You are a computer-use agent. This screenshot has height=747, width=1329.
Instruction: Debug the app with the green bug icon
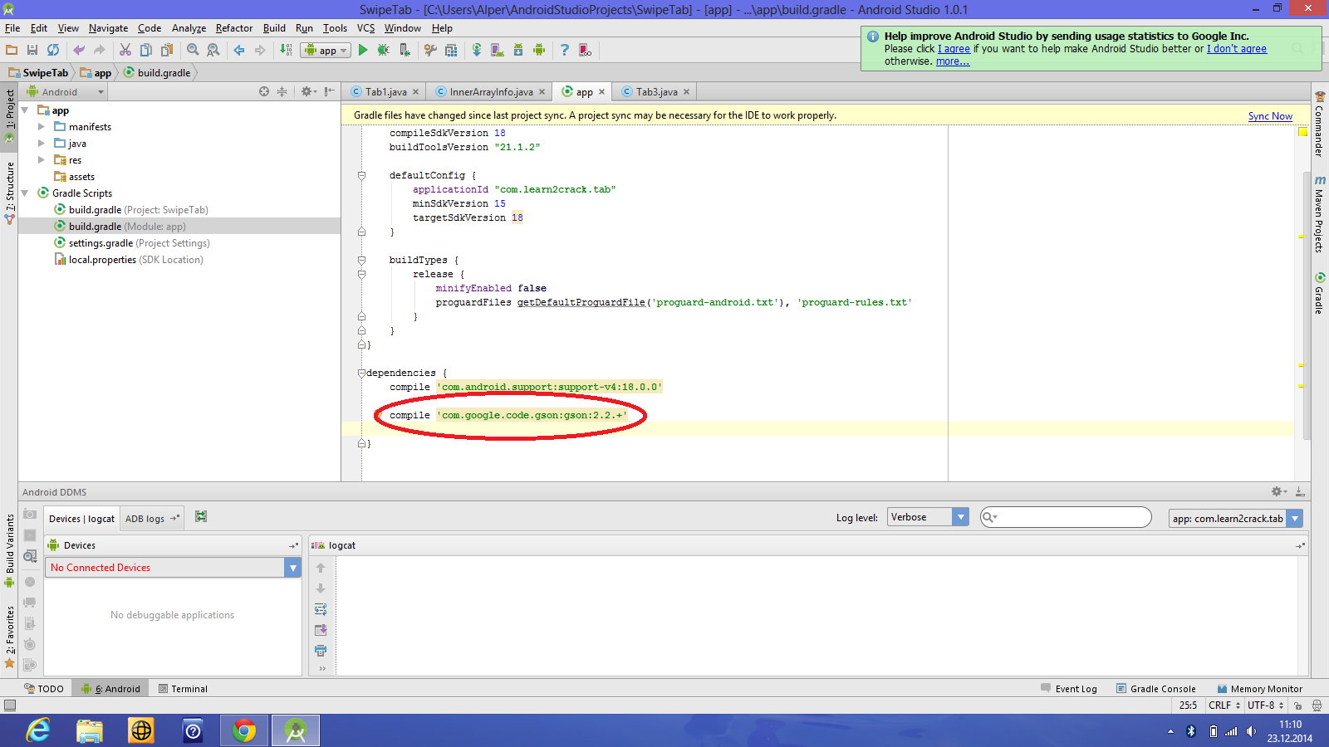(x=383, y=50)
